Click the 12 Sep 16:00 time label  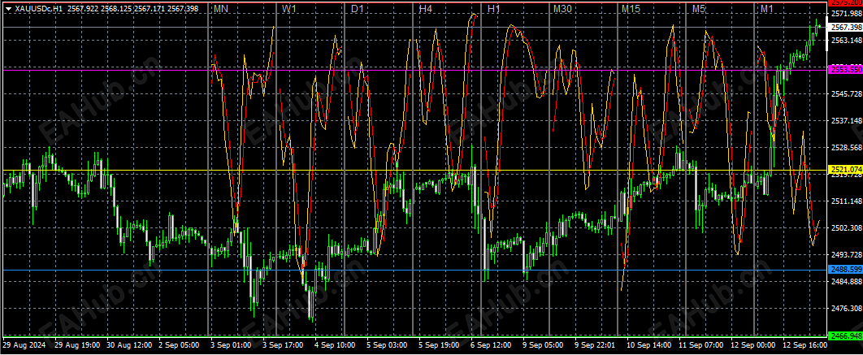click(x=804, y=345)
